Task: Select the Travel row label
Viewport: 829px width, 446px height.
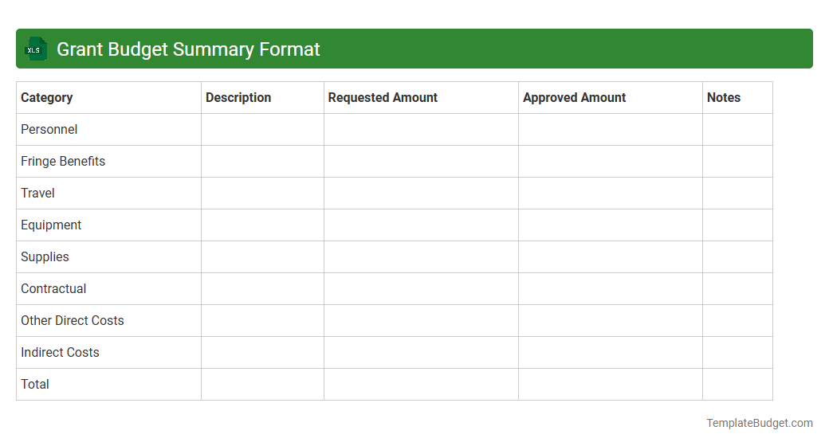Action: point(37,193)
